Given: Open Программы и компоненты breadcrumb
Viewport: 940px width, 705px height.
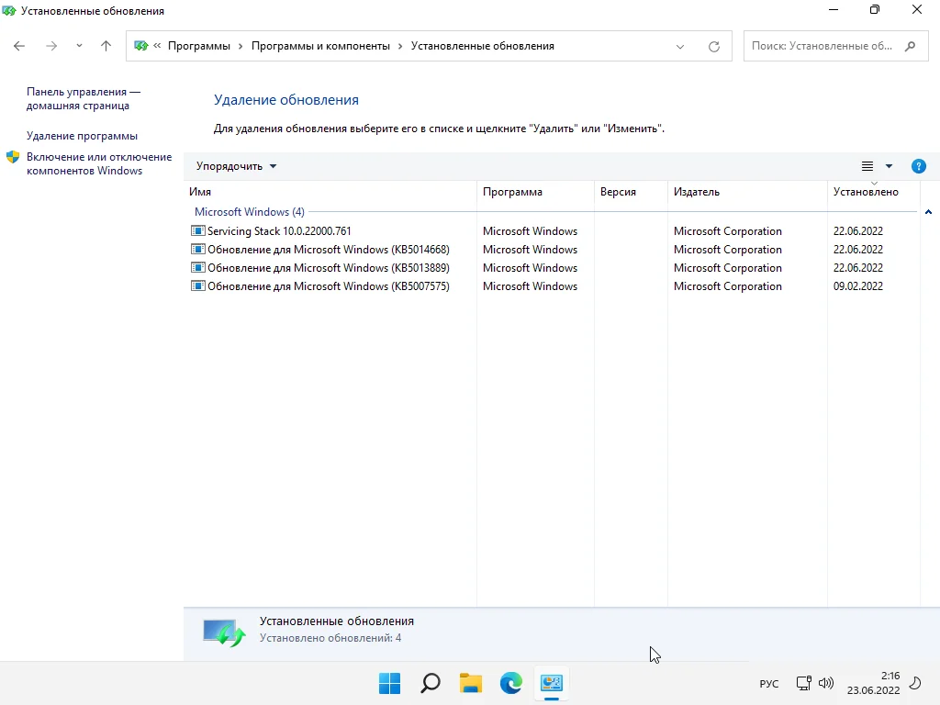Looking at the screenshot, I should point(320,46).
